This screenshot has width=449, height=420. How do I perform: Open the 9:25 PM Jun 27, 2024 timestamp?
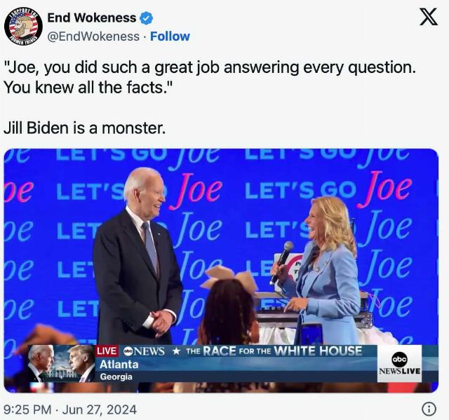(70, 409)
